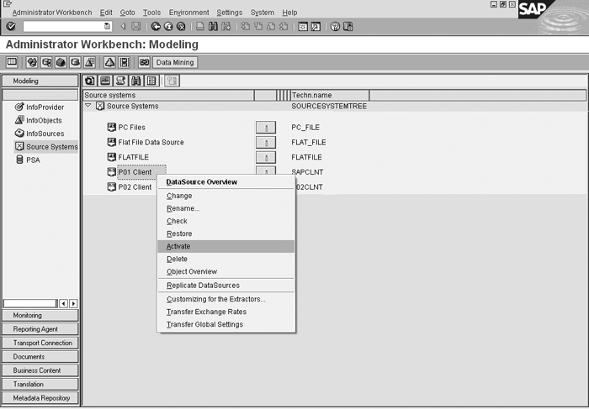
Task: Click the chain link icon beside Data Mining
Action: coord(144,62)
